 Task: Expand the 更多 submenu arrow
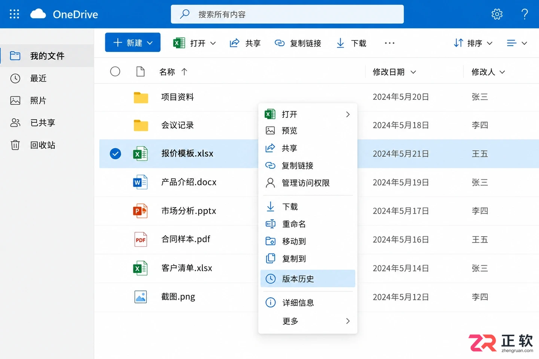click(348, 321)
